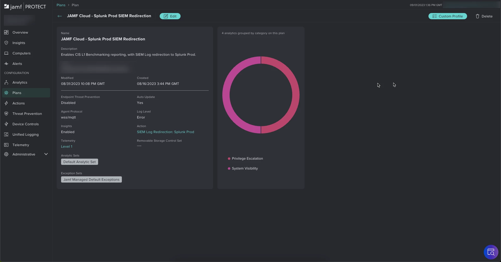Viewport: 501px width, 262px height.
Task: Click the list icon in Custom Profile
Action: pos(434,16)
